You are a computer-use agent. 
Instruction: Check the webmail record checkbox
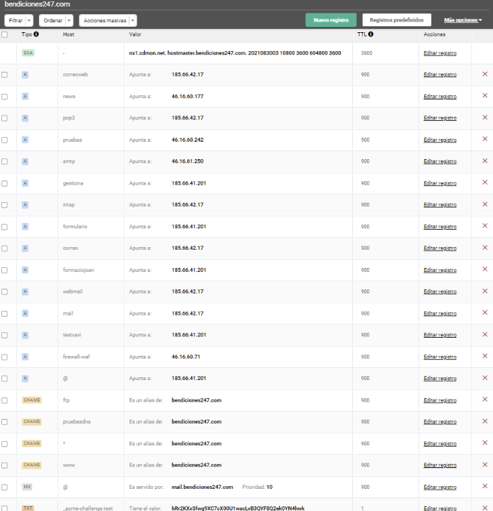click(x=5, y=291)
